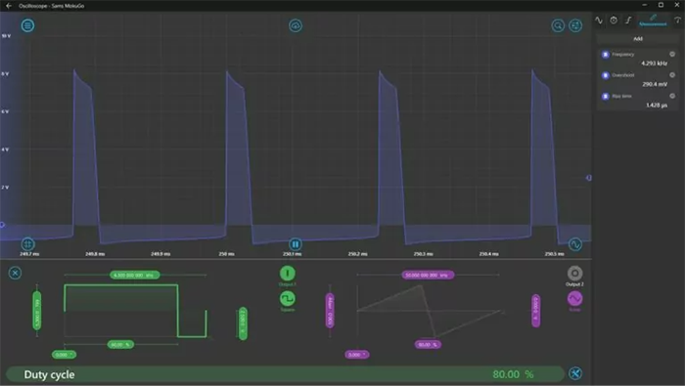685x386 pixels.
Task: Select the magnifier zoom tool
Action: [558, 25]
